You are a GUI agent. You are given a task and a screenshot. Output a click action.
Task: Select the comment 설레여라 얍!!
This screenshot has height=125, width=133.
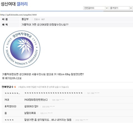pos(31,107)
